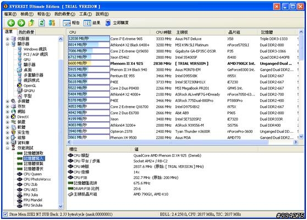Click the 效能測試 benchmark hourglass icon
Screen dimensions: 307x220
coord(13,148)
